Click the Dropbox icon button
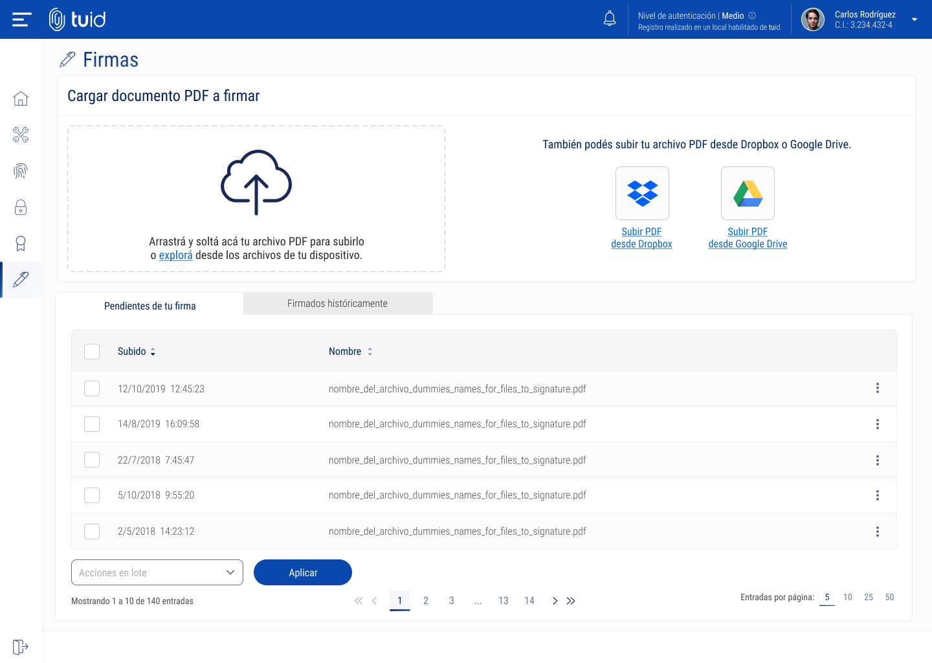932x663 pixels. pyautogui.click(x=642, y=193)
